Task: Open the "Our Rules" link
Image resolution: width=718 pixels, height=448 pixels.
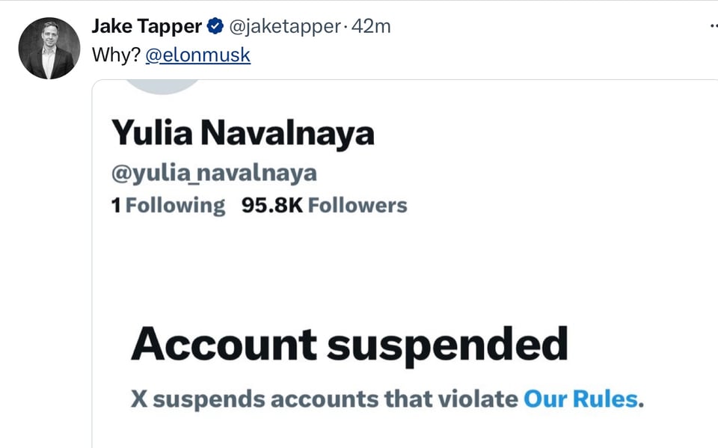Action: 581,399
